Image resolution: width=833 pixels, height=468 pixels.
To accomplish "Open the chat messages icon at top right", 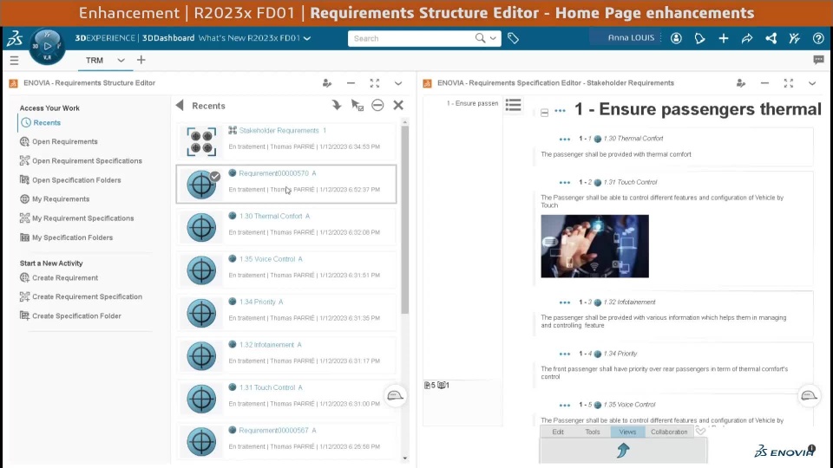I will (x=818, y=60).
